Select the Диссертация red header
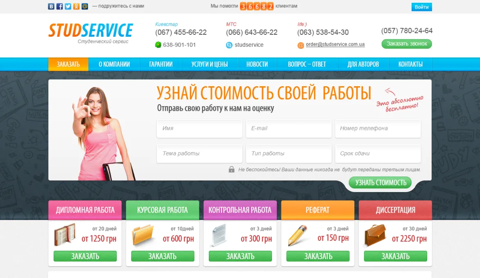Image resolution: width=480 pixels, height=278 pixels. coord(396,210)
